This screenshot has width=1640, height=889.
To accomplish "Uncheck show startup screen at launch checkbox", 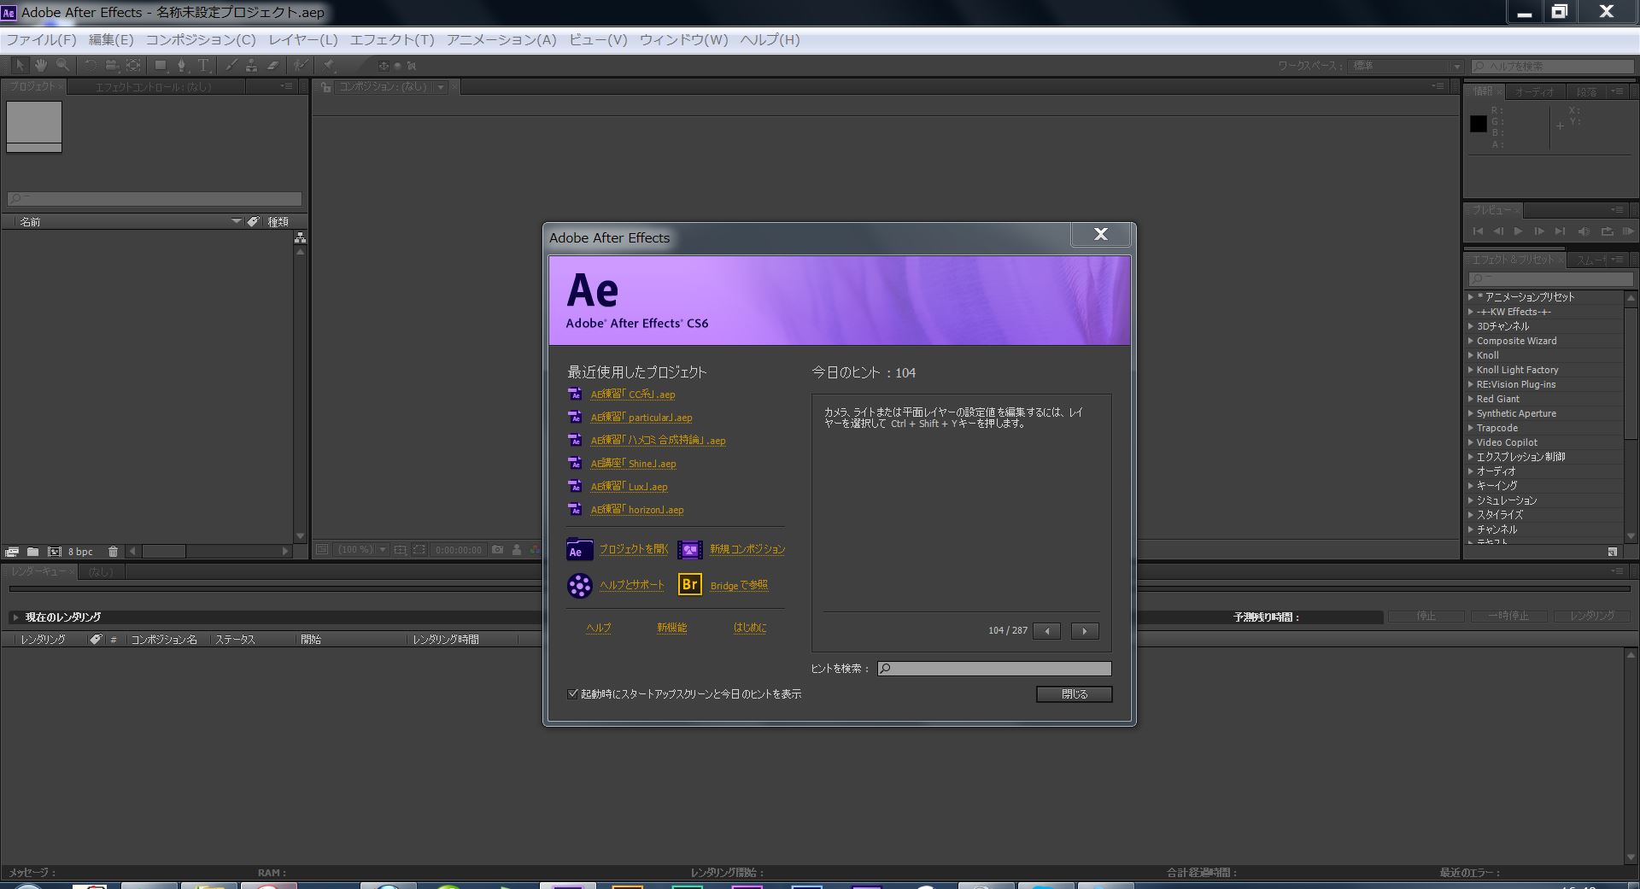I will (573, 693).
